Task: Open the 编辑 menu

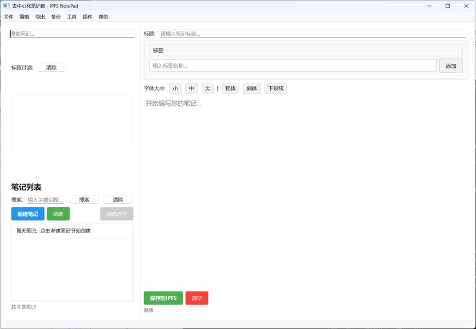Action: click(x=24, y=17)
